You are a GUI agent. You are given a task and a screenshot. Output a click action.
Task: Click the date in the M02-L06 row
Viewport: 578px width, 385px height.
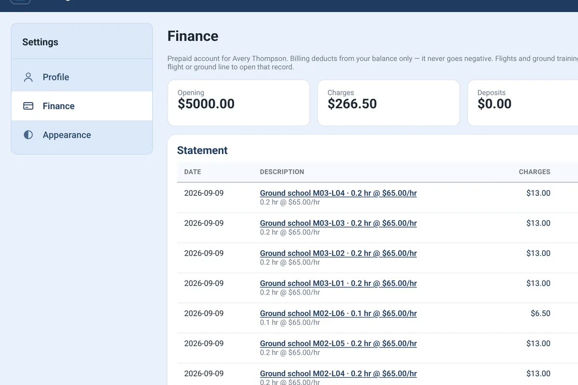click(x=204, y=313)
